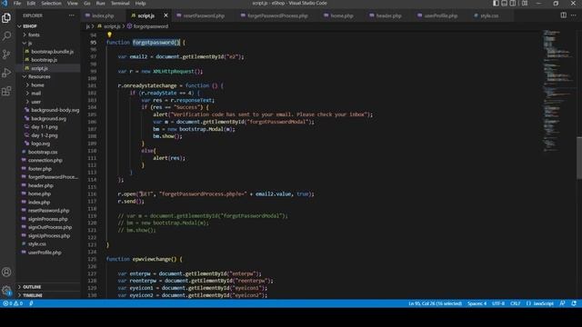Toggle secondary side bar layout icon
582x327 pixels.
point(513,4)
